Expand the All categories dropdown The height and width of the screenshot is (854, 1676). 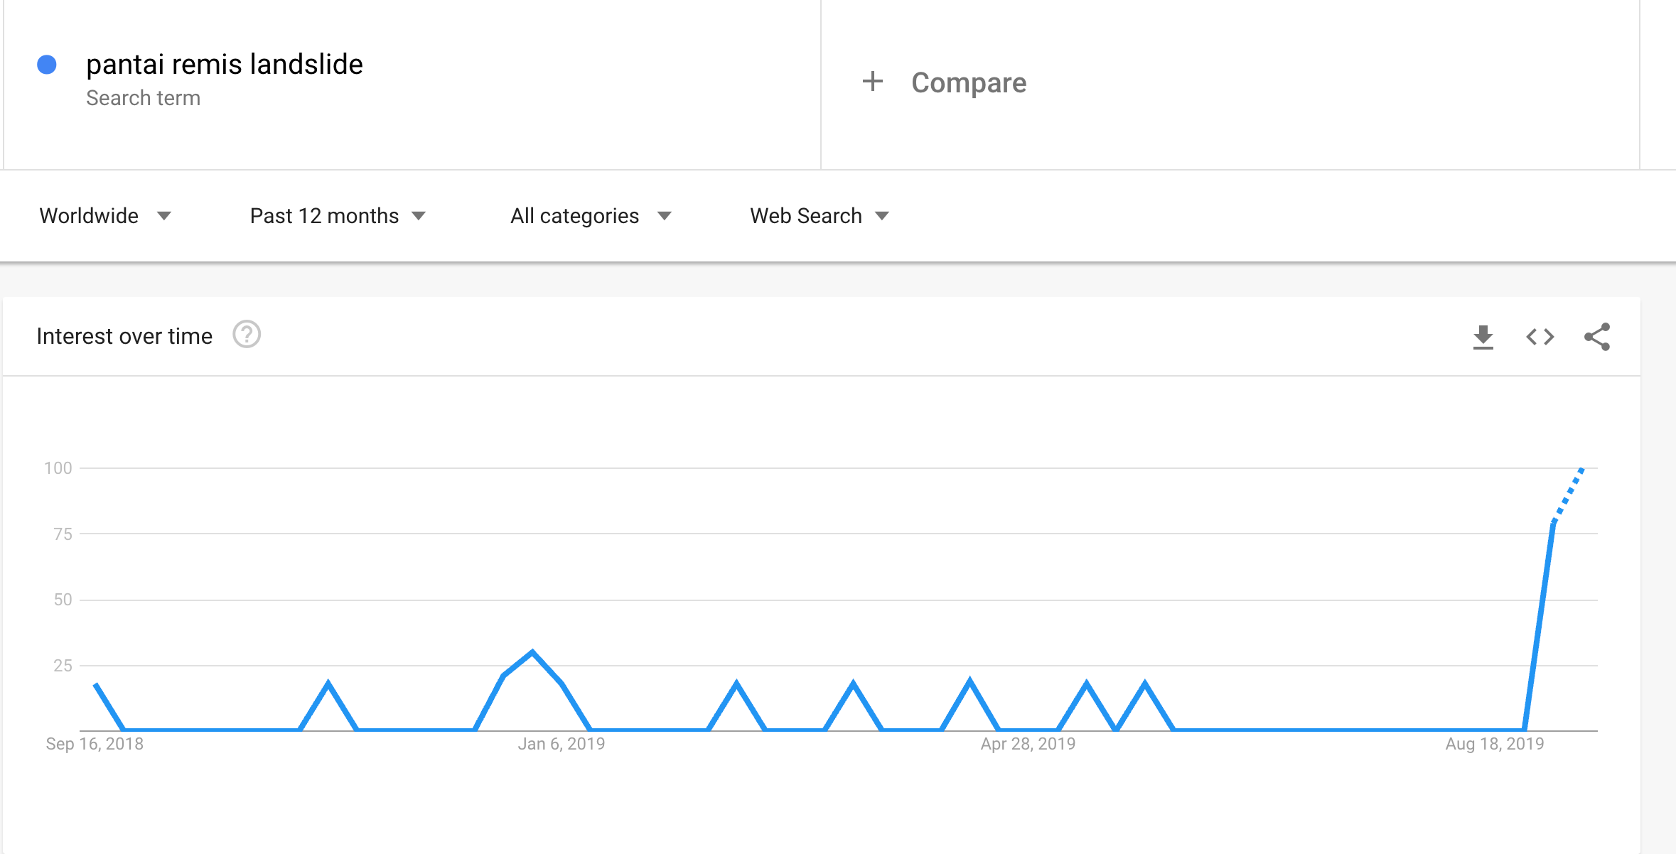pos(591,216)
